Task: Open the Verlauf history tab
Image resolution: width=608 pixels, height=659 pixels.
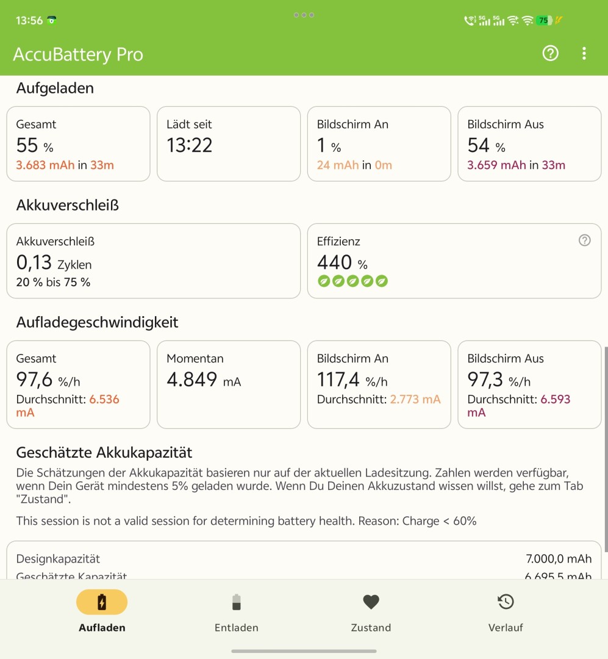Action: (506, 613)
